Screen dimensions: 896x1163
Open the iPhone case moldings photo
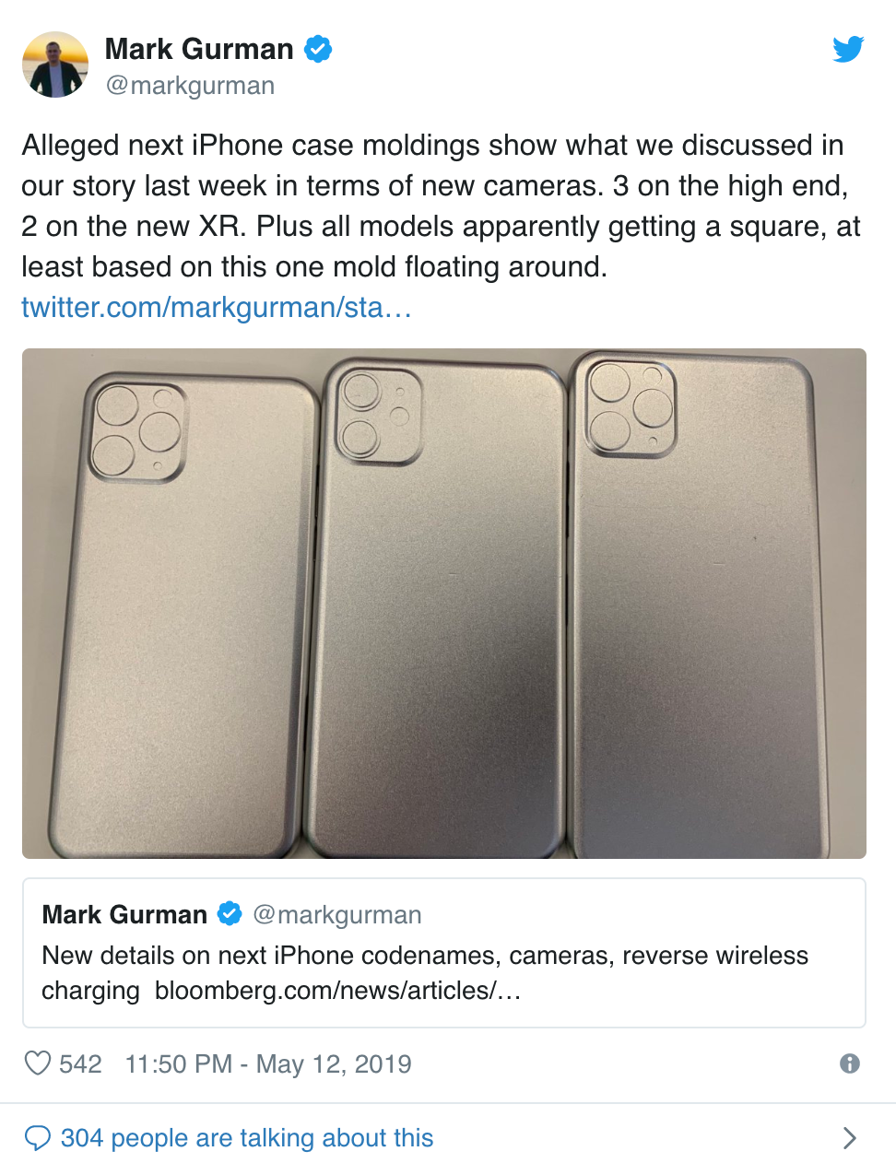pos(444,604)
